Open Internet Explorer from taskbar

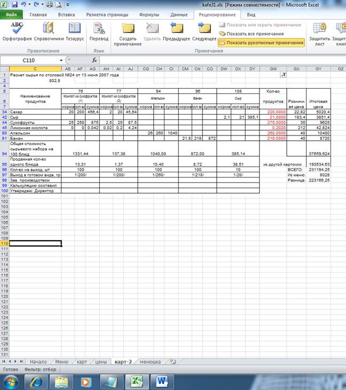36,382
